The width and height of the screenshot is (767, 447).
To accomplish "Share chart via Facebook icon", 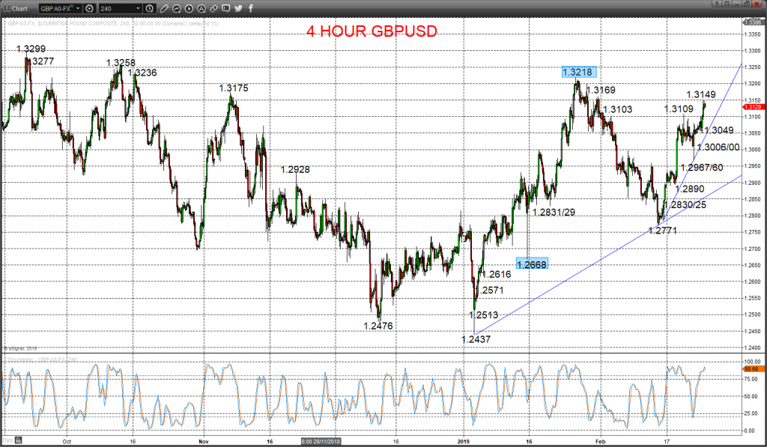I will pos(250,8).
